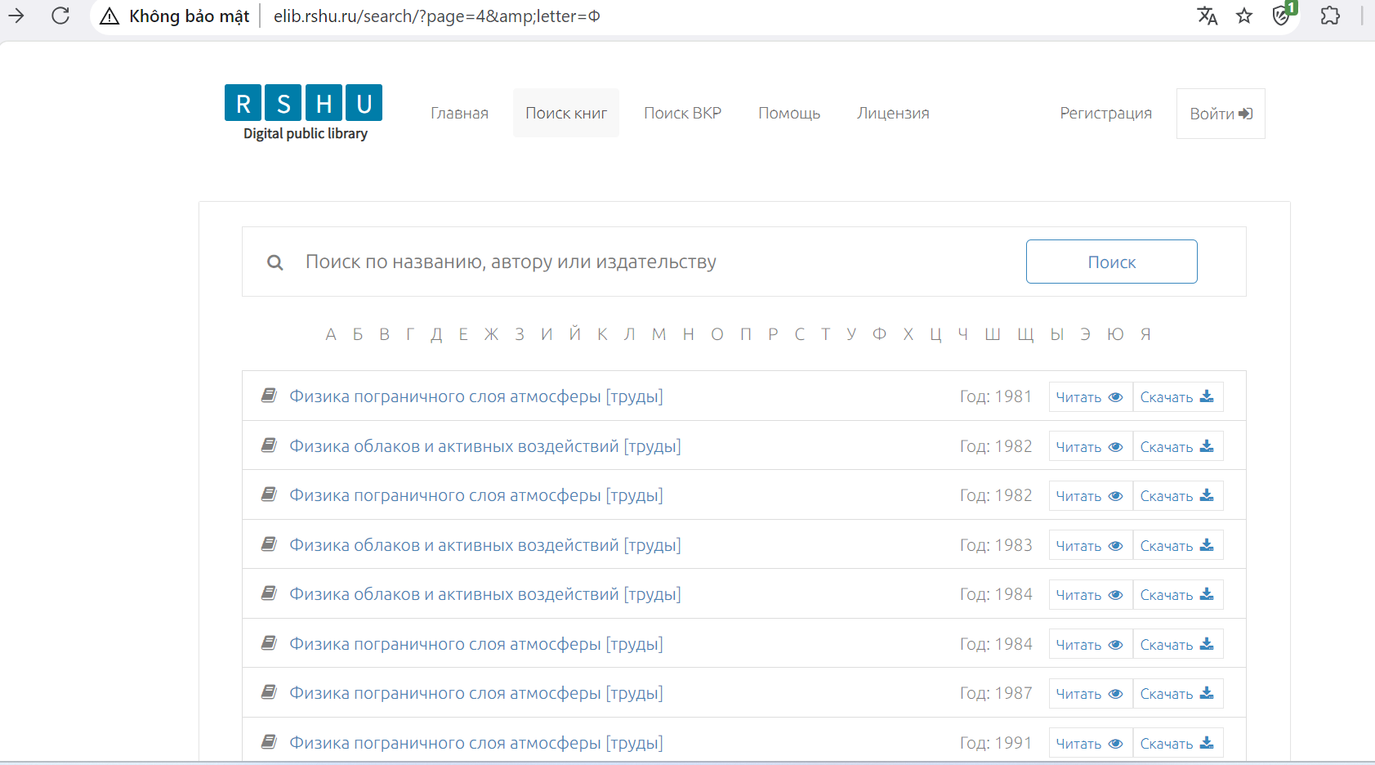Click the Войти login button
1375x765 pixels.
click(1221, 114)
